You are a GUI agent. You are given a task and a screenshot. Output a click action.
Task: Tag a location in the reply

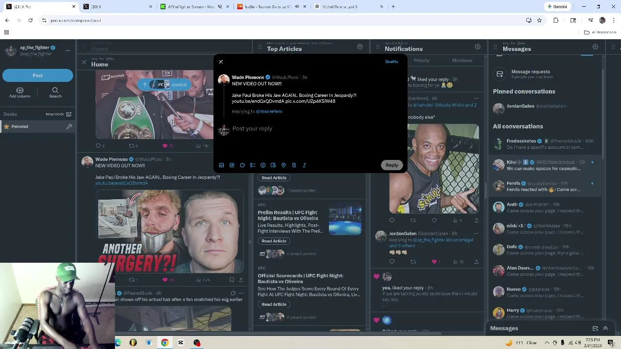click(284, 165)
